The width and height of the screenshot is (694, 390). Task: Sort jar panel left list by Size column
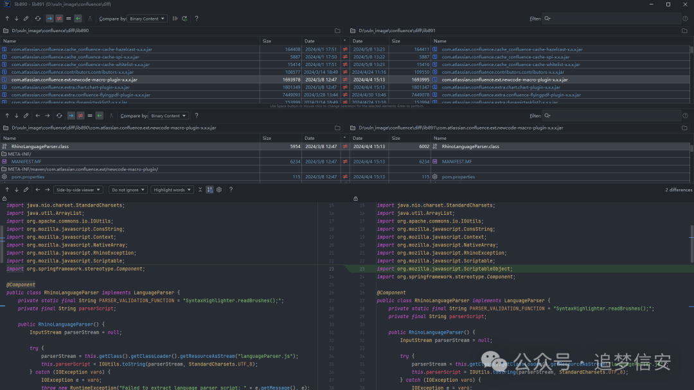coord(281,139)
